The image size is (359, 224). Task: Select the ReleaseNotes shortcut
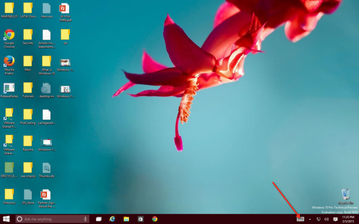point(9,90)
